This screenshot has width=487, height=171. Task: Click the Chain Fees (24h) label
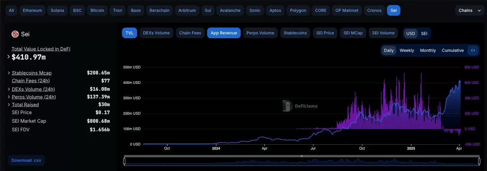[31, 81]
